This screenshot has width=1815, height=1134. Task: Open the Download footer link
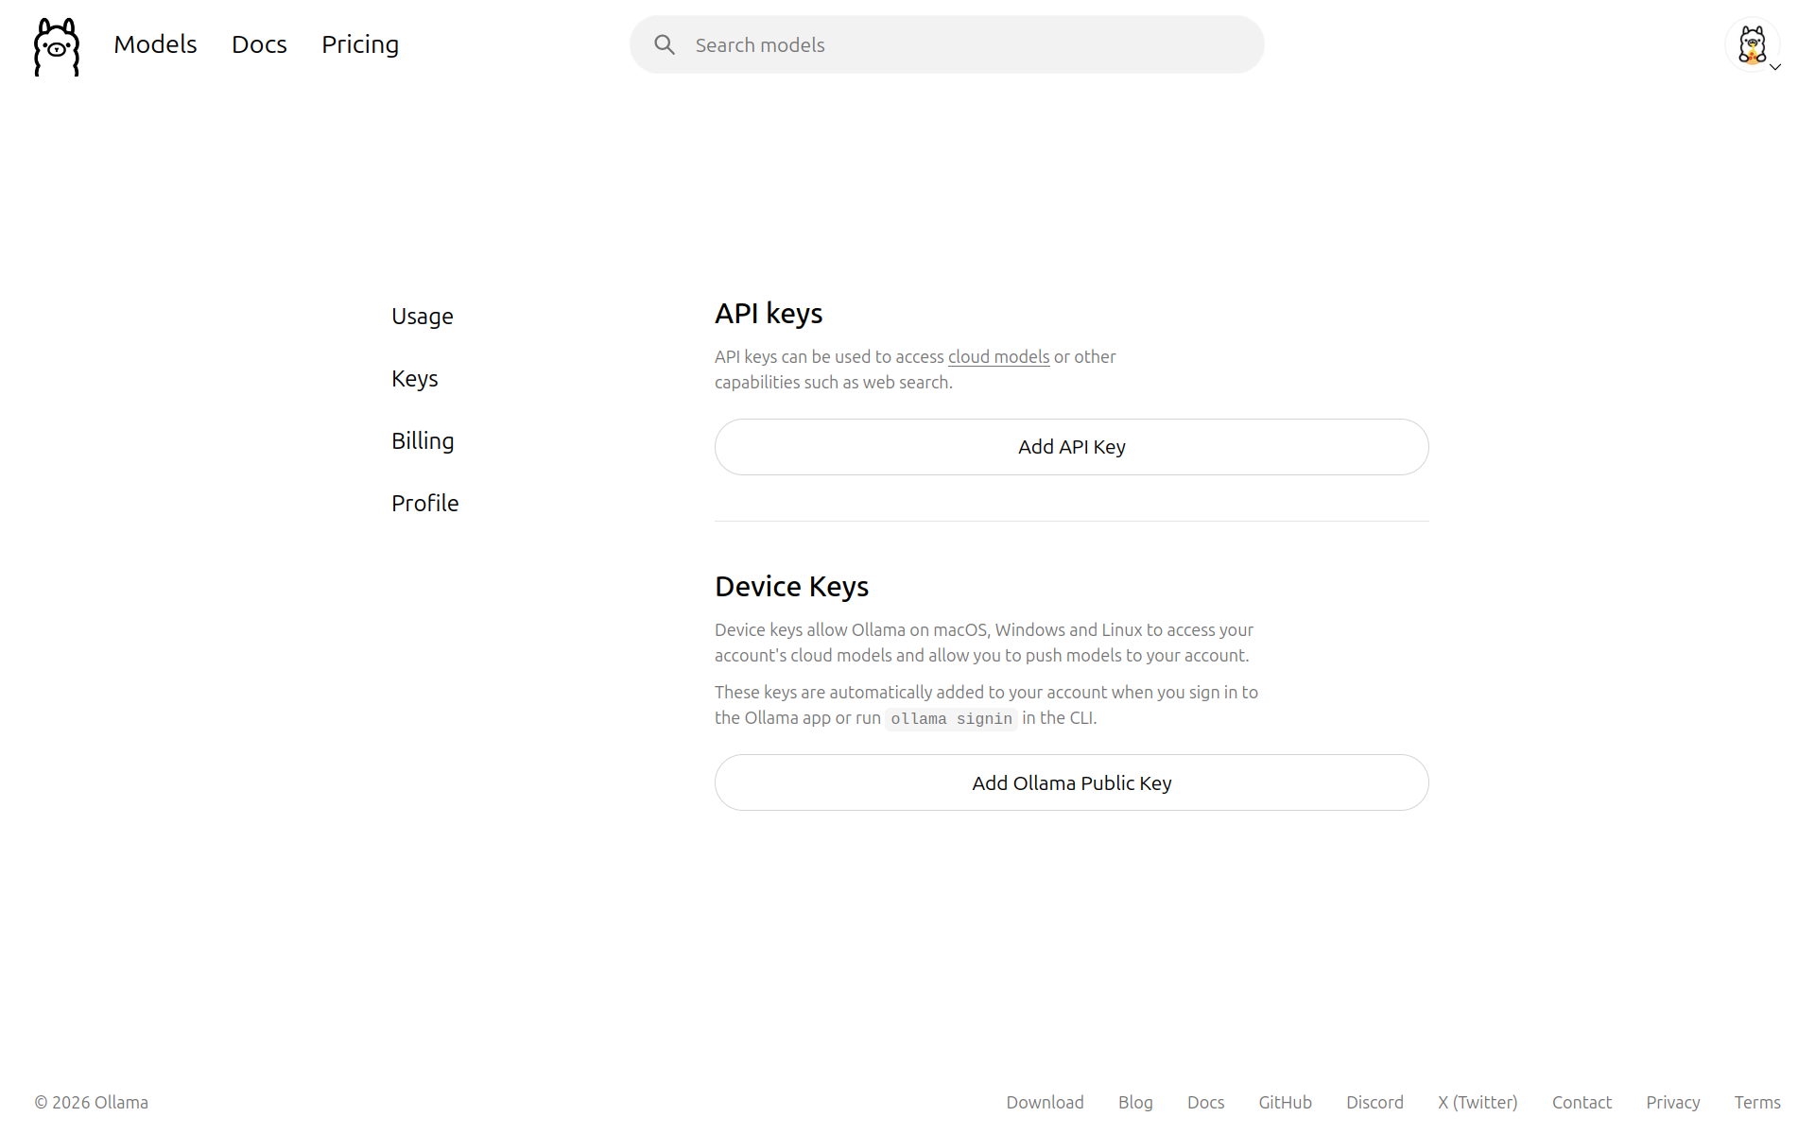[x=1045, y=1102]
